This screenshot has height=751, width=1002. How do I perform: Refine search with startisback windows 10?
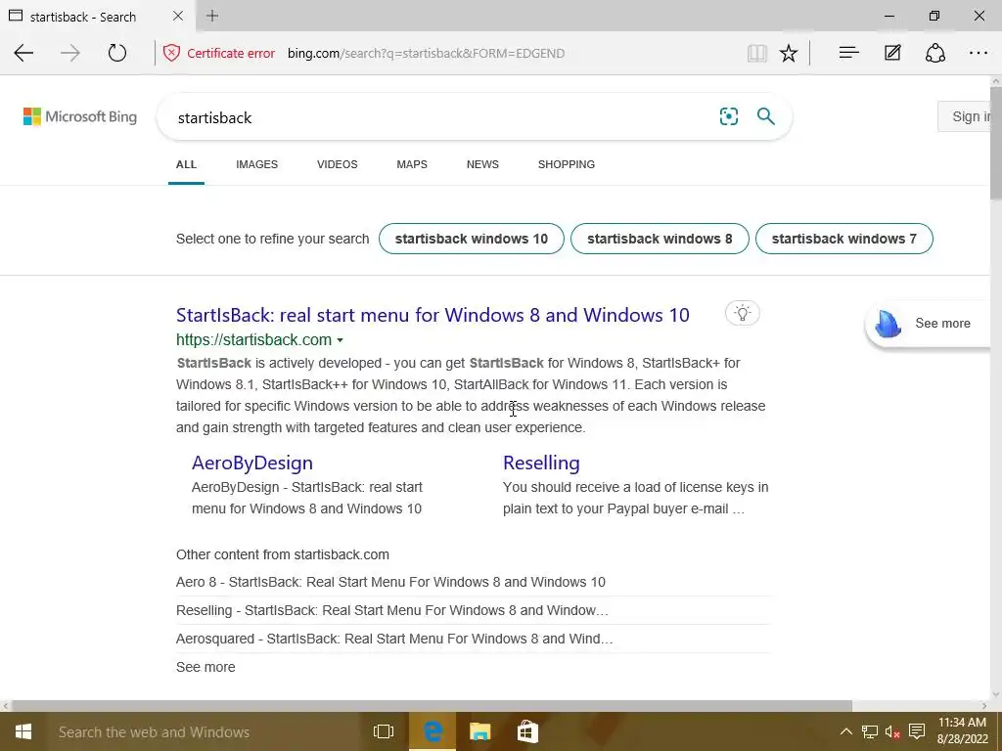click(472, 239)
